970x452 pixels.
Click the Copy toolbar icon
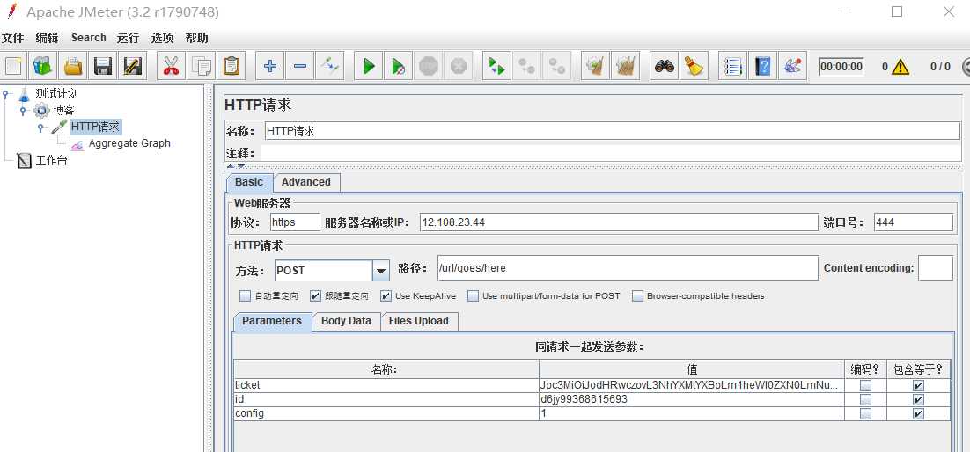point(201,66)
